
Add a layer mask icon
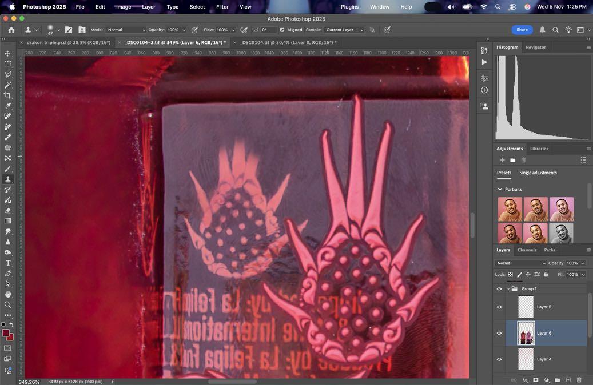[535, 380]
